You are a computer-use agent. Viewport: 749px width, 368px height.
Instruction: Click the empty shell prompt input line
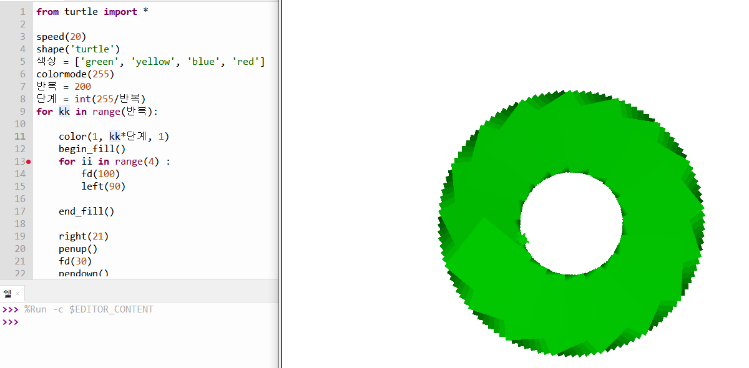point(150,322)
